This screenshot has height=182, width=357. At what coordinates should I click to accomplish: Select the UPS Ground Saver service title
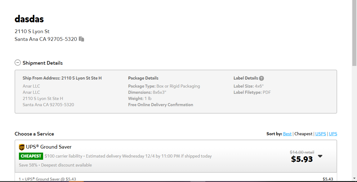[49, 147]
